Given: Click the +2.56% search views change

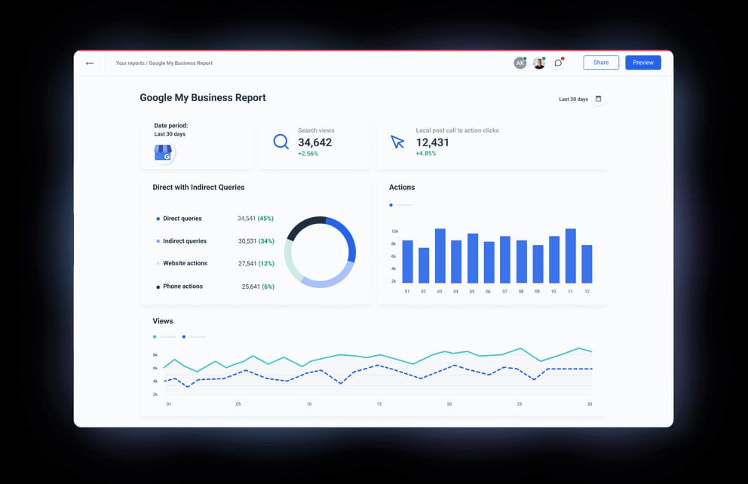Looking at the screenshot, I should (308, 154).
